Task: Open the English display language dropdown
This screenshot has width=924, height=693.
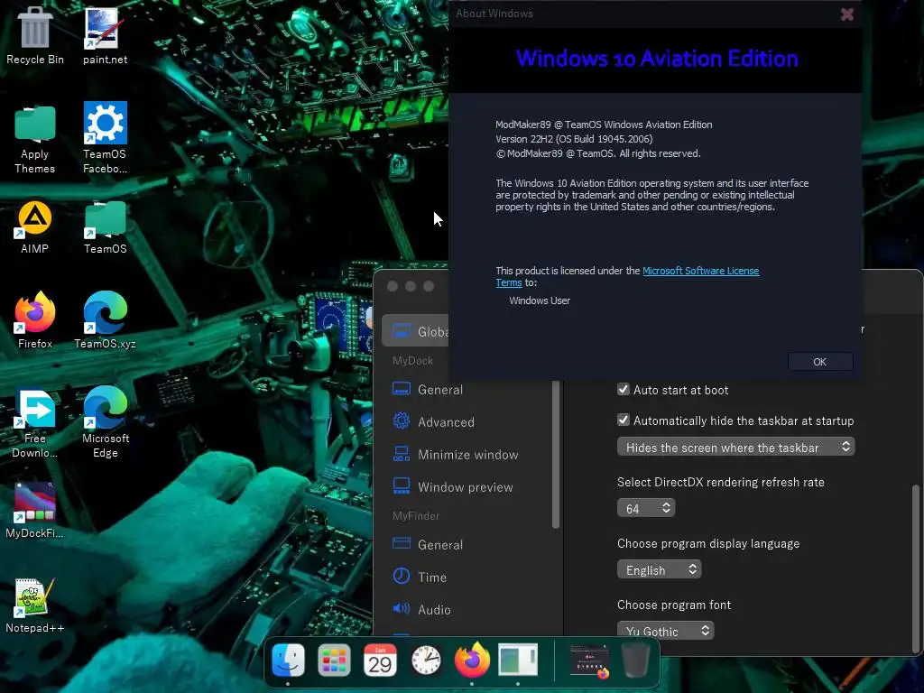Action: [660, 569]
